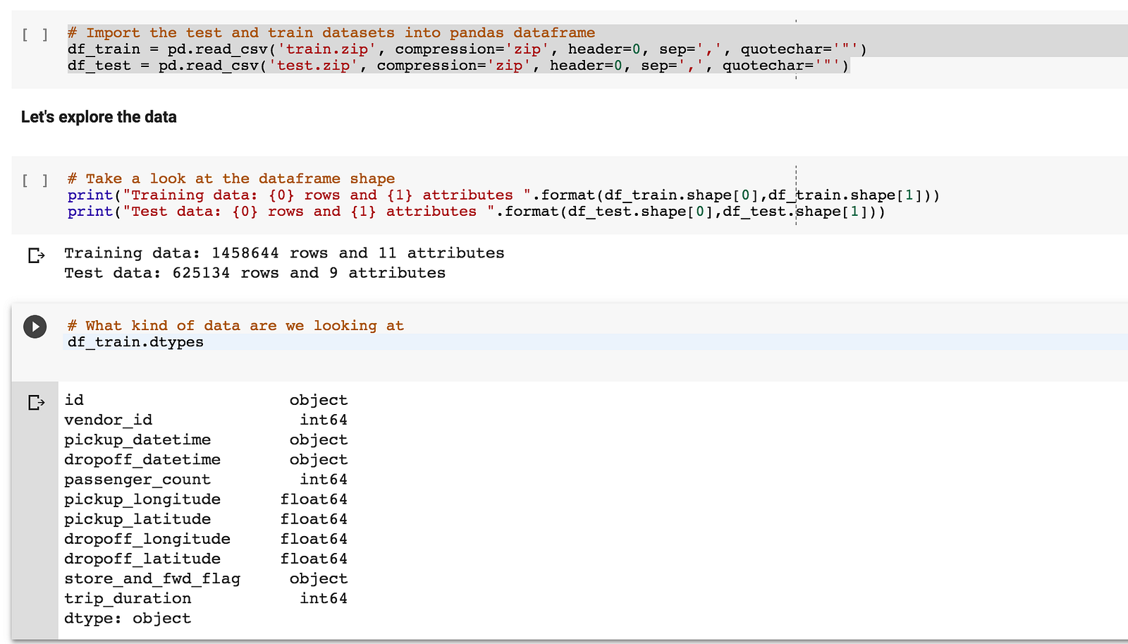Click the 'store_and_fwd_flag' column name in output
Viewport: 1128px width, 644px height.
click(152, 578)
